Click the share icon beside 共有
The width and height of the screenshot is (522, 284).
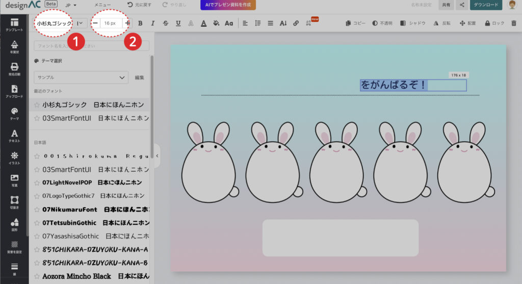click(x=462, y=5)
